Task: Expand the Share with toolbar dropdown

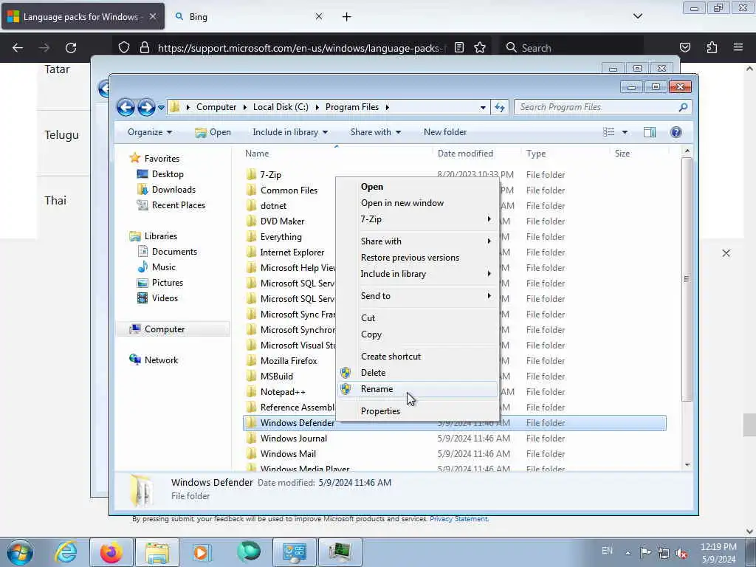Action: [376, 132]
